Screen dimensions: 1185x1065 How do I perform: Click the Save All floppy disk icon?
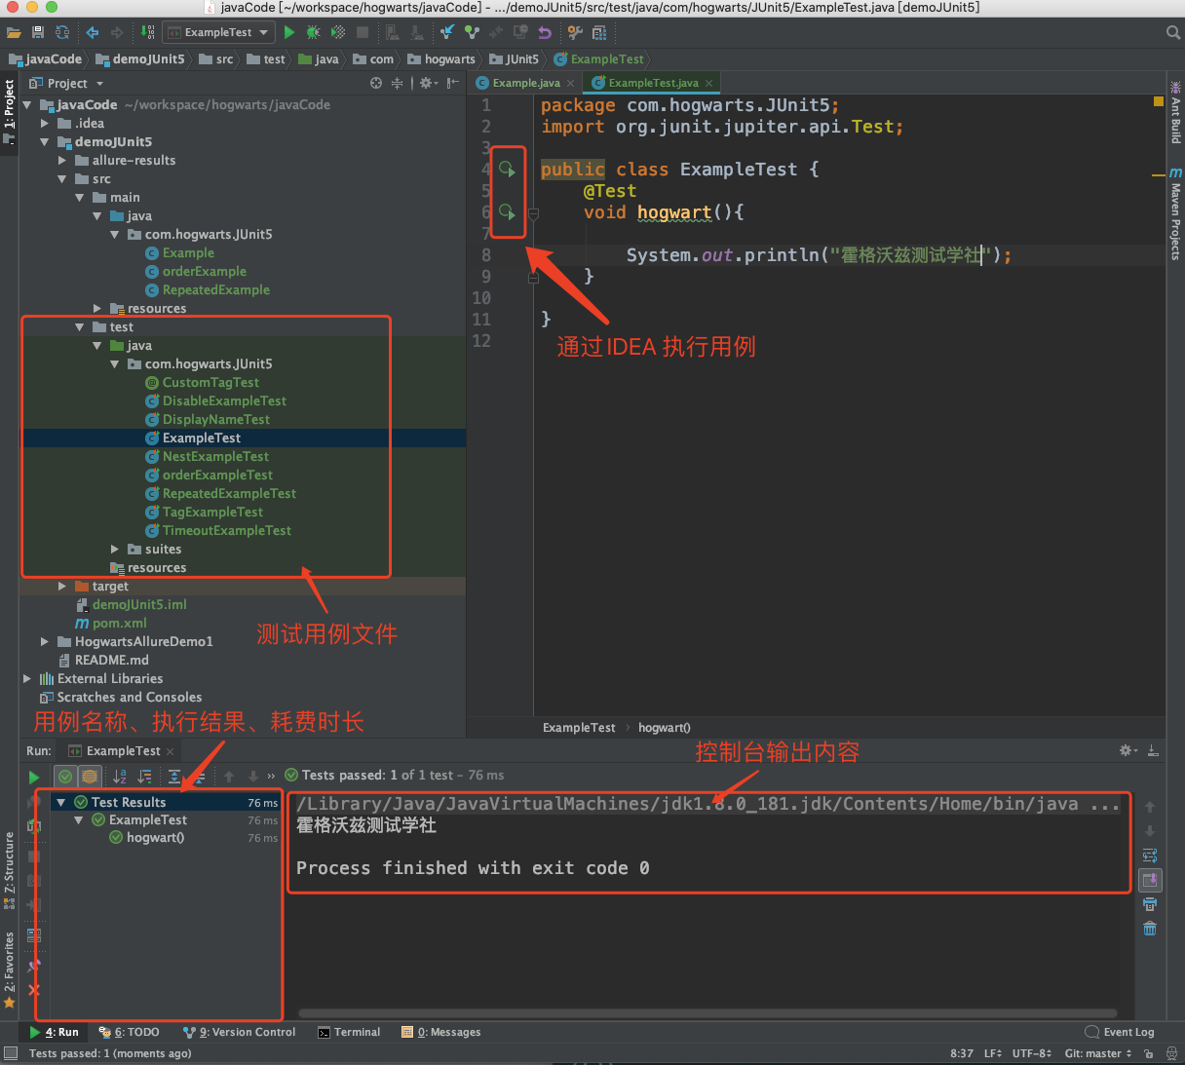(x=38, y=32)
